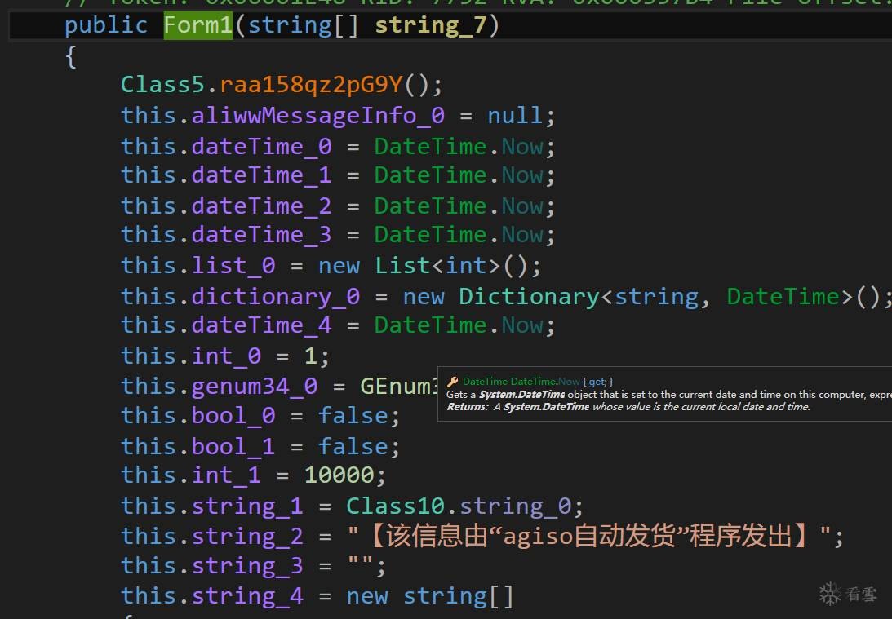Select the dateTime_1 field name
Viewport: 892px width, 619px height.
(x=261, y=175)
